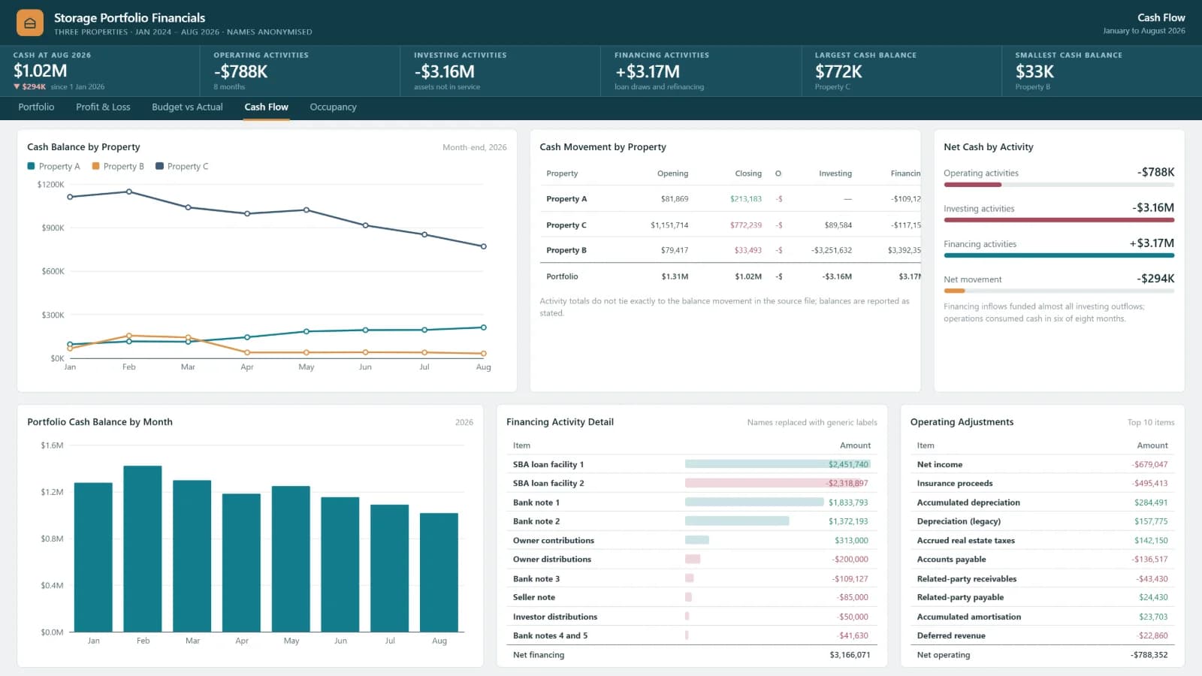The width and height of the screenshot is (1202, 676).
Task: Switch to the Profit & Loss tab
Action: [x=103, y=107]
